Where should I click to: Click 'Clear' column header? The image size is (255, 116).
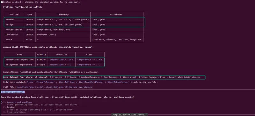[x=90, y=55]
